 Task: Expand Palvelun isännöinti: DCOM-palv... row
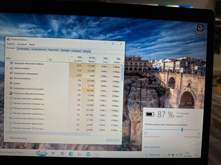tap(6, 128)
